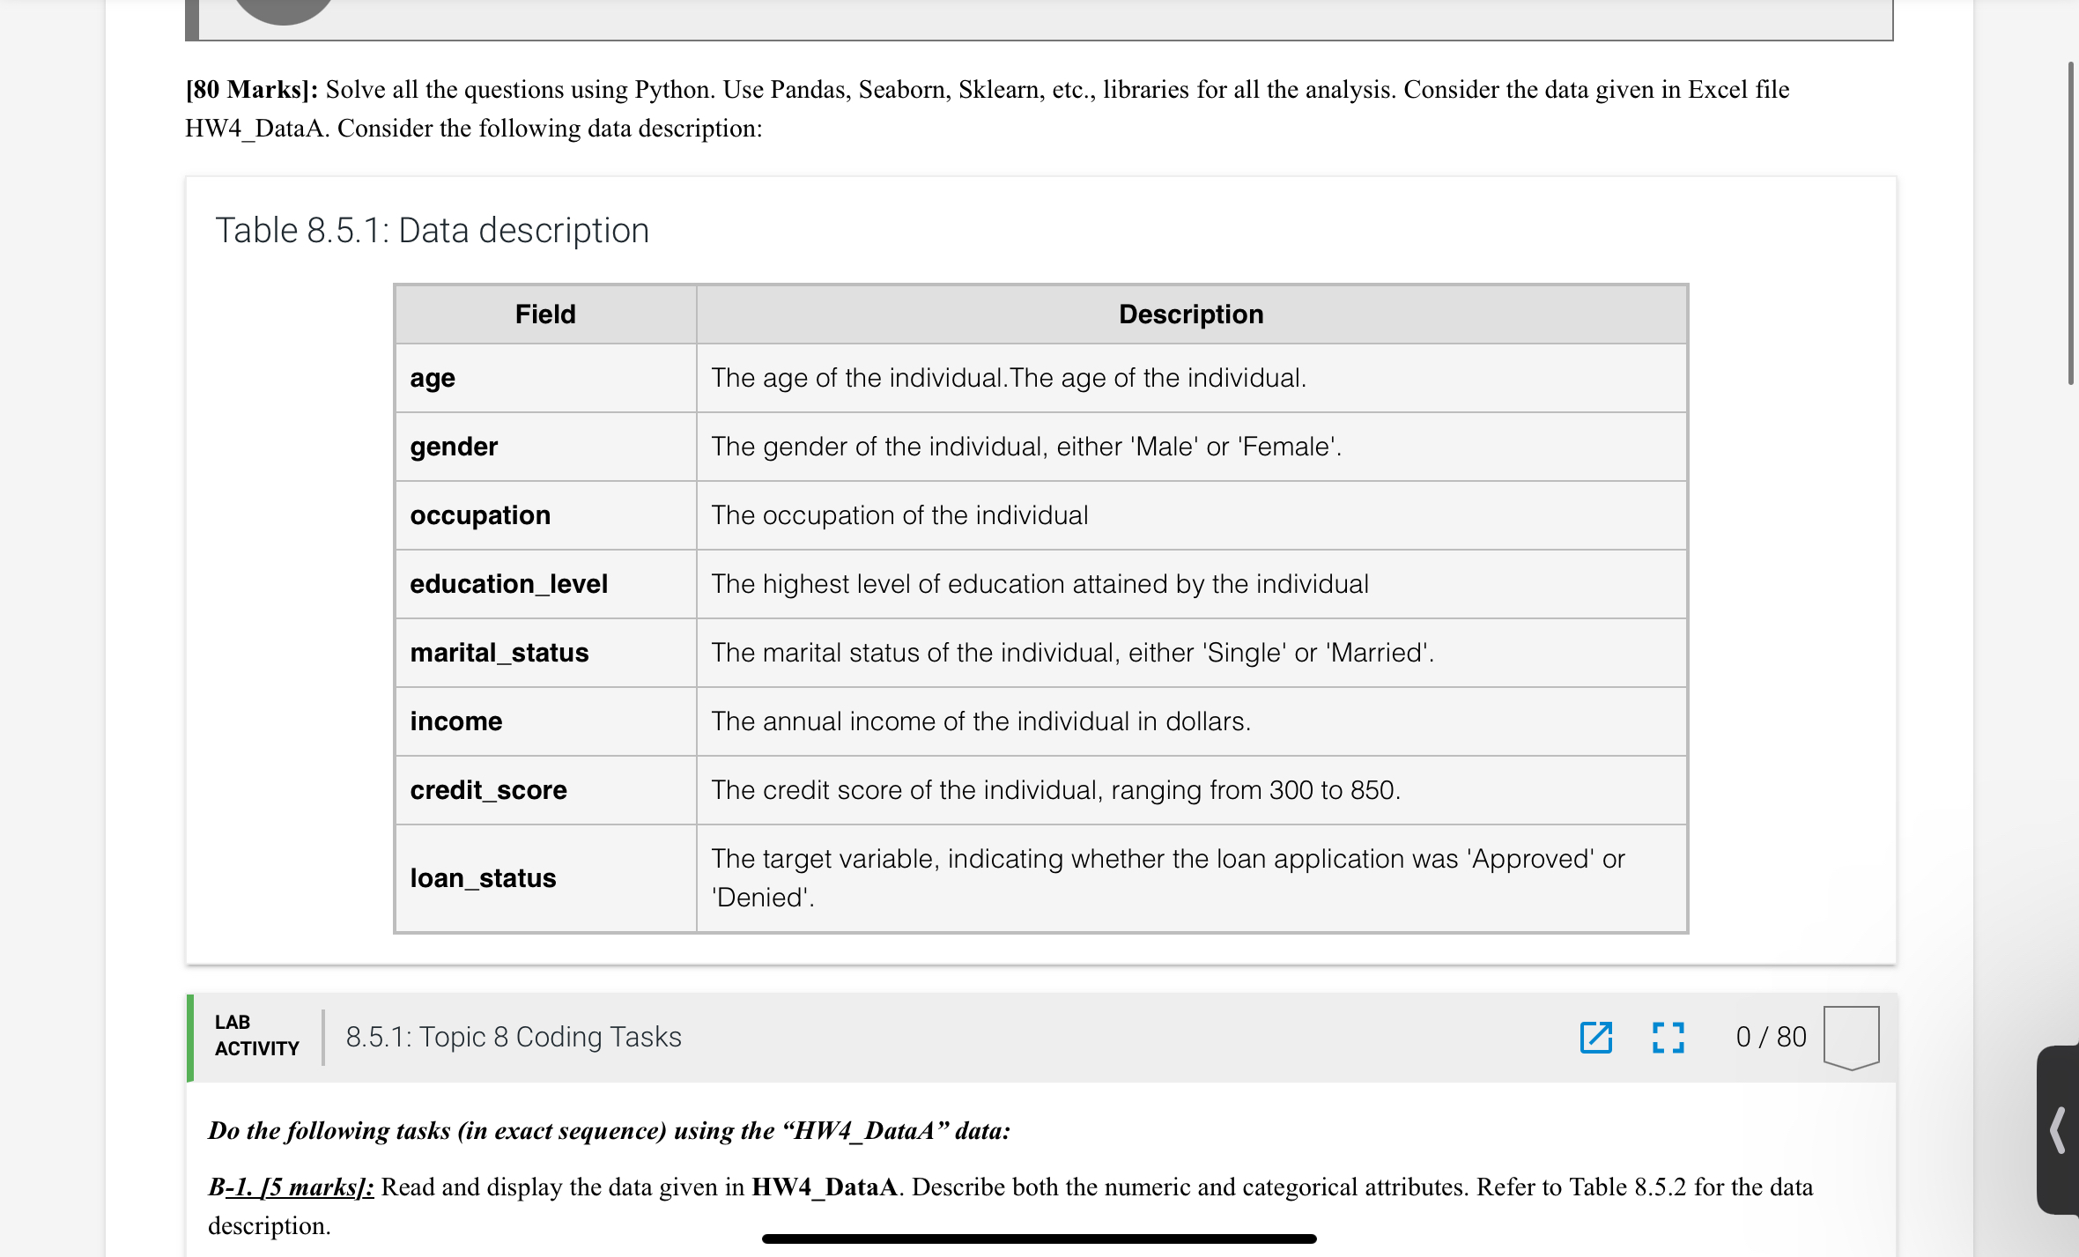Enter fullscreen mode for the lab activity
2079x1257 pixels.
(1669, 1039)
